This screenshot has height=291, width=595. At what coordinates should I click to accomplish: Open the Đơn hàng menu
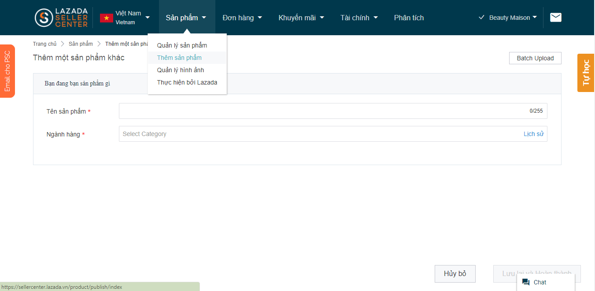point(242,18)
